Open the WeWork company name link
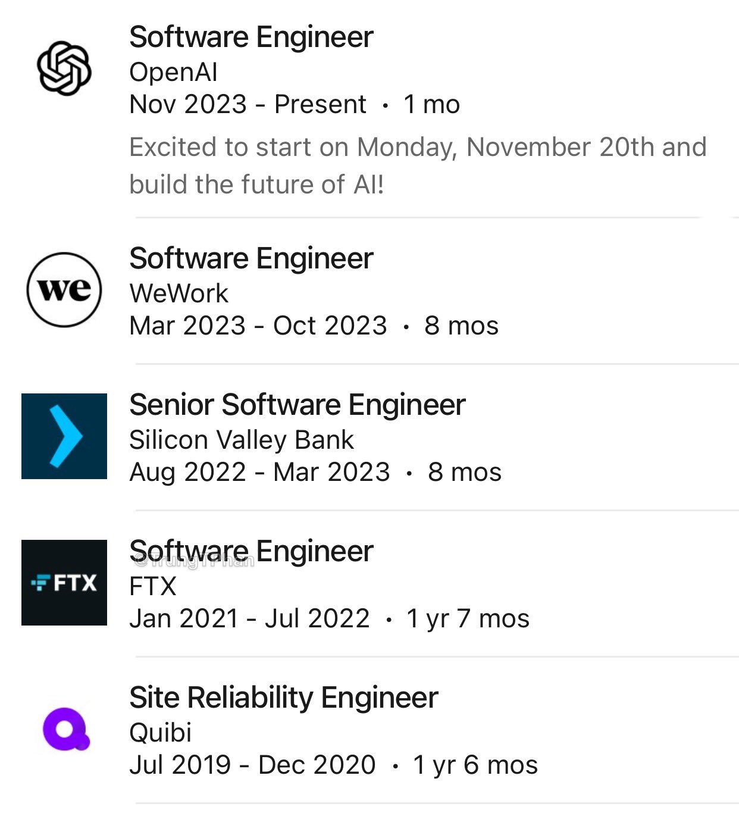This screenshot has height=816, width=739. [x=179, y=293]
